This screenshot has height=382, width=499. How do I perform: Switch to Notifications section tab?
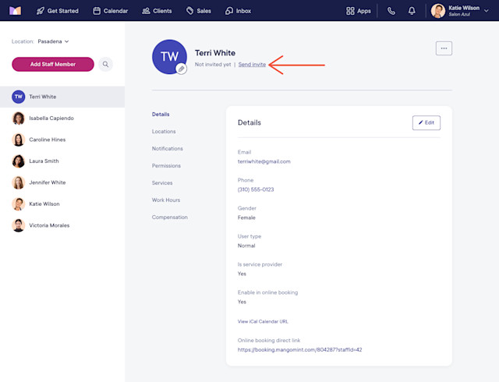(x=168, y=149)
